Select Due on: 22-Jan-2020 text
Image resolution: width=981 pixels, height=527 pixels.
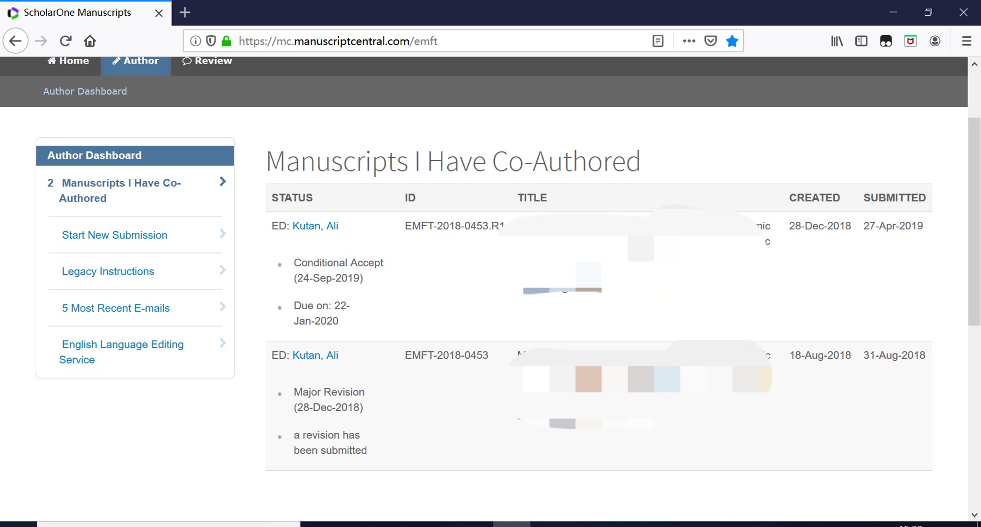tap(322, 313)
